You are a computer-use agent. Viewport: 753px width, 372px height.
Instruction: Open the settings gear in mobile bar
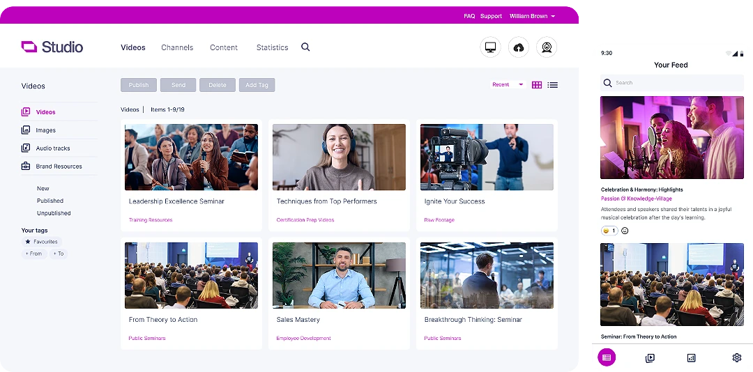point(737,357)
